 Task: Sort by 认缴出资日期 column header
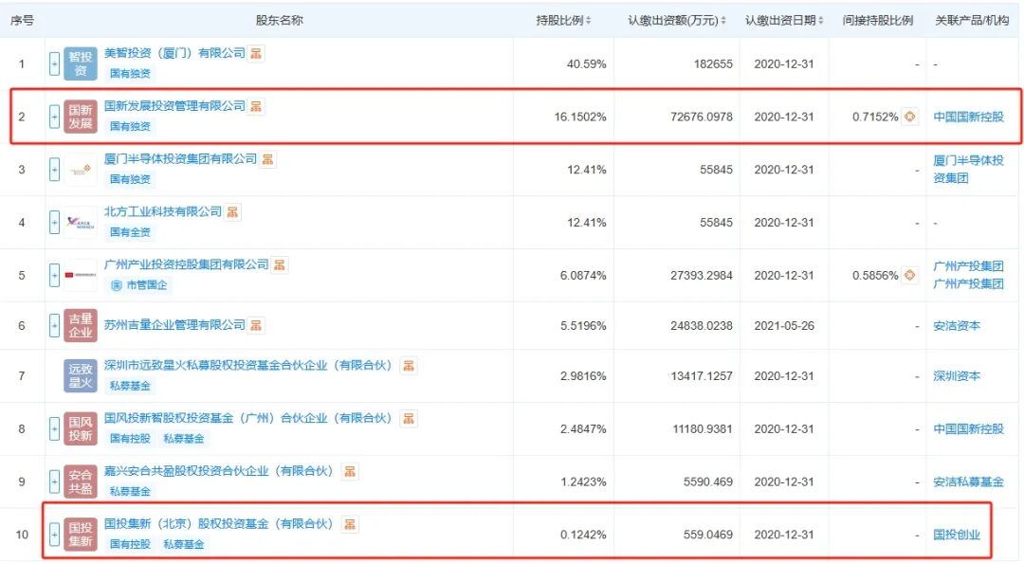pyautogui.click(x=784, y=21)
